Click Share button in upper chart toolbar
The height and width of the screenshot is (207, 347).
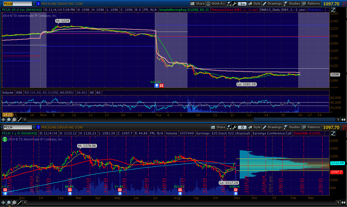coord(197,4)
